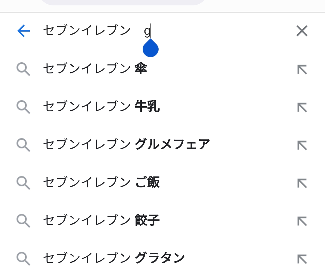325x279 pixels.
Task: Insert 牛乳 suggestion using its arrow icon
Action: (x=302, y=107)
